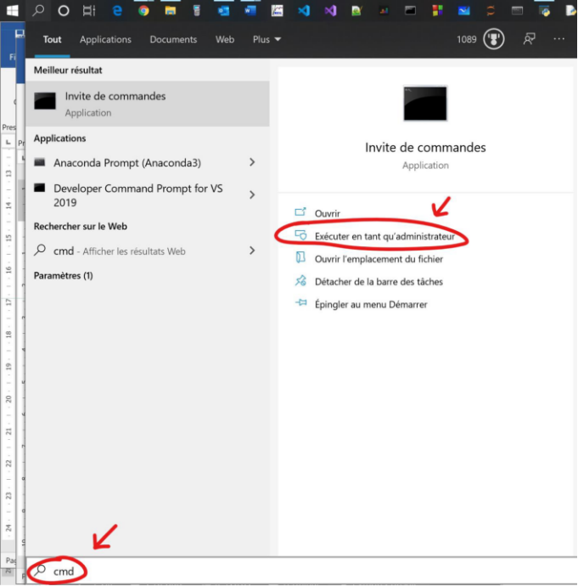Screen dimensions: 578x586
Task: Click the Cortana circle icon
Action: click(64, 11)
